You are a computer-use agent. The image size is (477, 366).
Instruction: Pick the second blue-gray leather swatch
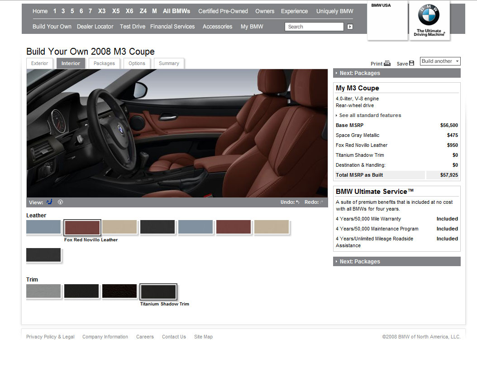[x=196, y=227]
